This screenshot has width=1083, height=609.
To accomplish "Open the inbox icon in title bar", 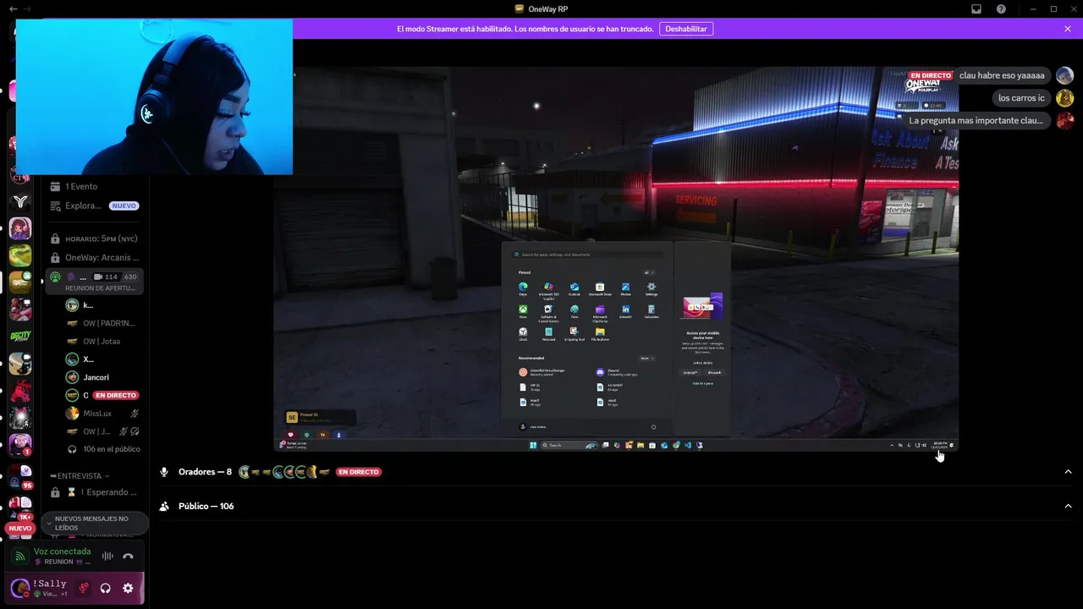I will click(x=976, y=9).
